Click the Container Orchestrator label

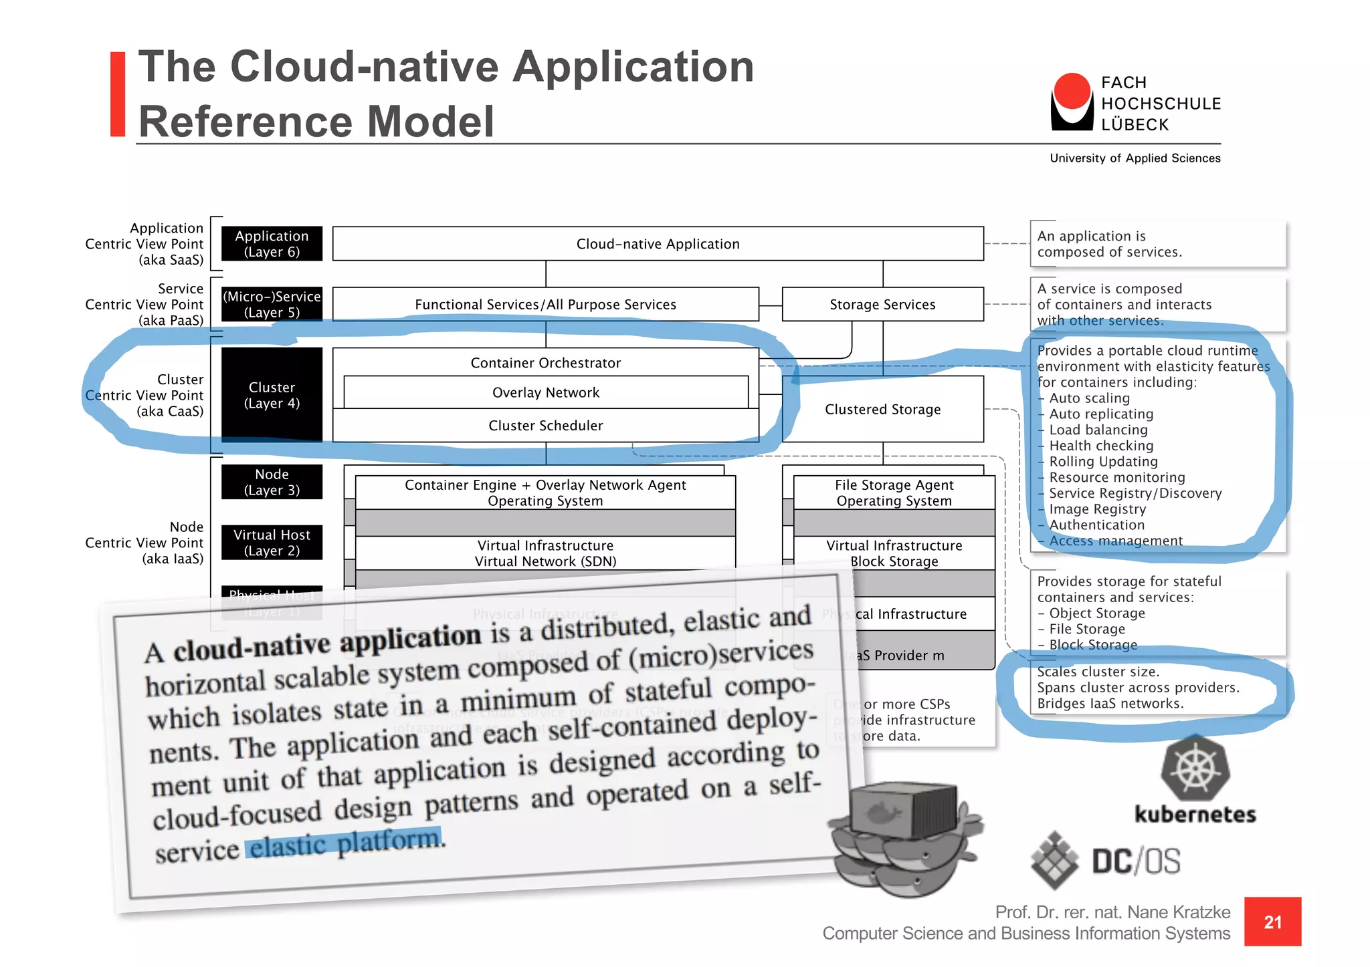pos(546,363)
